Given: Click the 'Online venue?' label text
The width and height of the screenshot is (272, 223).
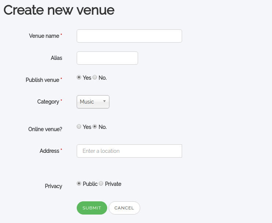Looking at the screenshot, I should click(x=45, y=129).
